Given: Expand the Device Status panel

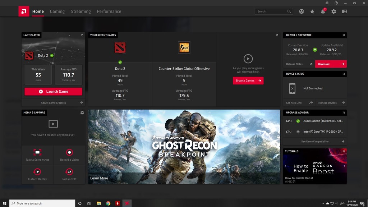Looking at the screenshot, I should pos(344,74).
